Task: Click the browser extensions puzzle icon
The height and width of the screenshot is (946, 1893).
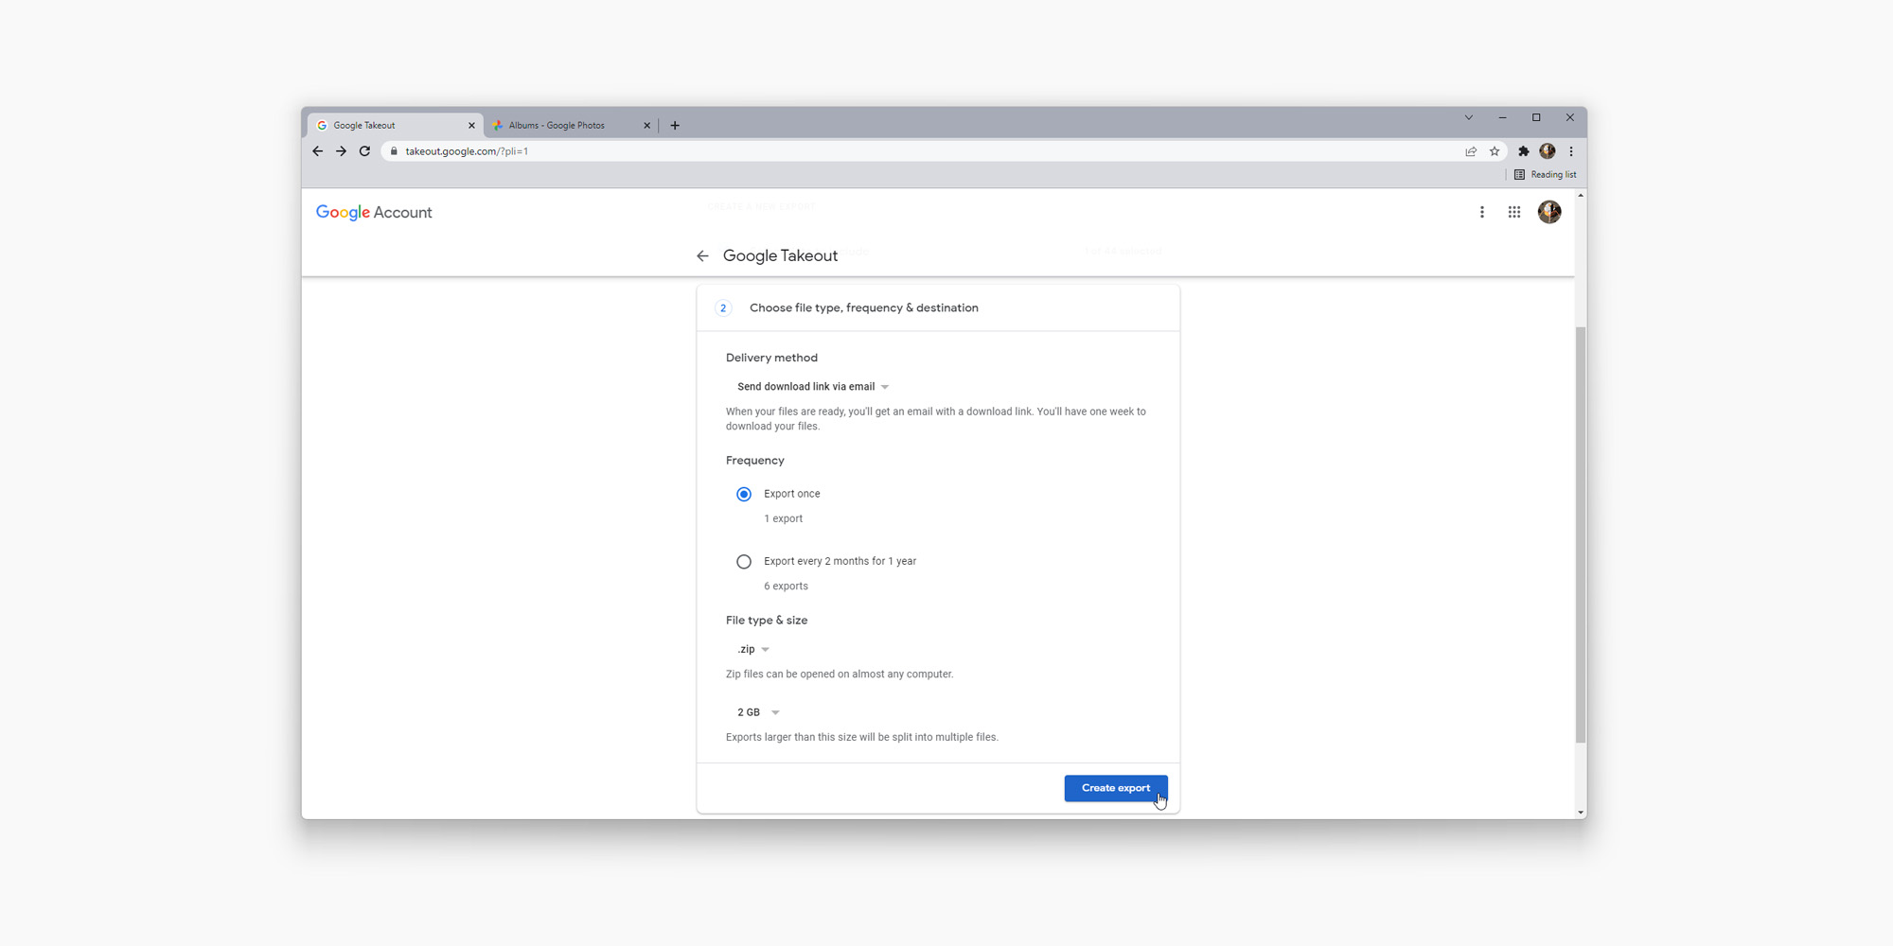Action: 1523,150
